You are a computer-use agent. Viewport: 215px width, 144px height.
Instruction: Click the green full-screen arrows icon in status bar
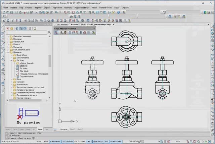click(x=210, y=142)
